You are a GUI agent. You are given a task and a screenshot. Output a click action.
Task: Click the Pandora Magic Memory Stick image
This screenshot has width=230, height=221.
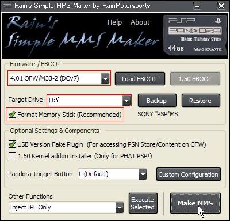pyautogui.click(x=195, y=36)
